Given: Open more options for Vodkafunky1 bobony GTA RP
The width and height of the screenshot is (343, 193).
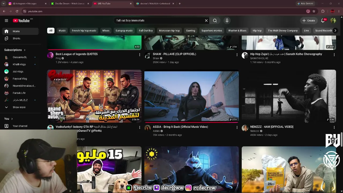Looking at the screenshot, I should point(140,128).
